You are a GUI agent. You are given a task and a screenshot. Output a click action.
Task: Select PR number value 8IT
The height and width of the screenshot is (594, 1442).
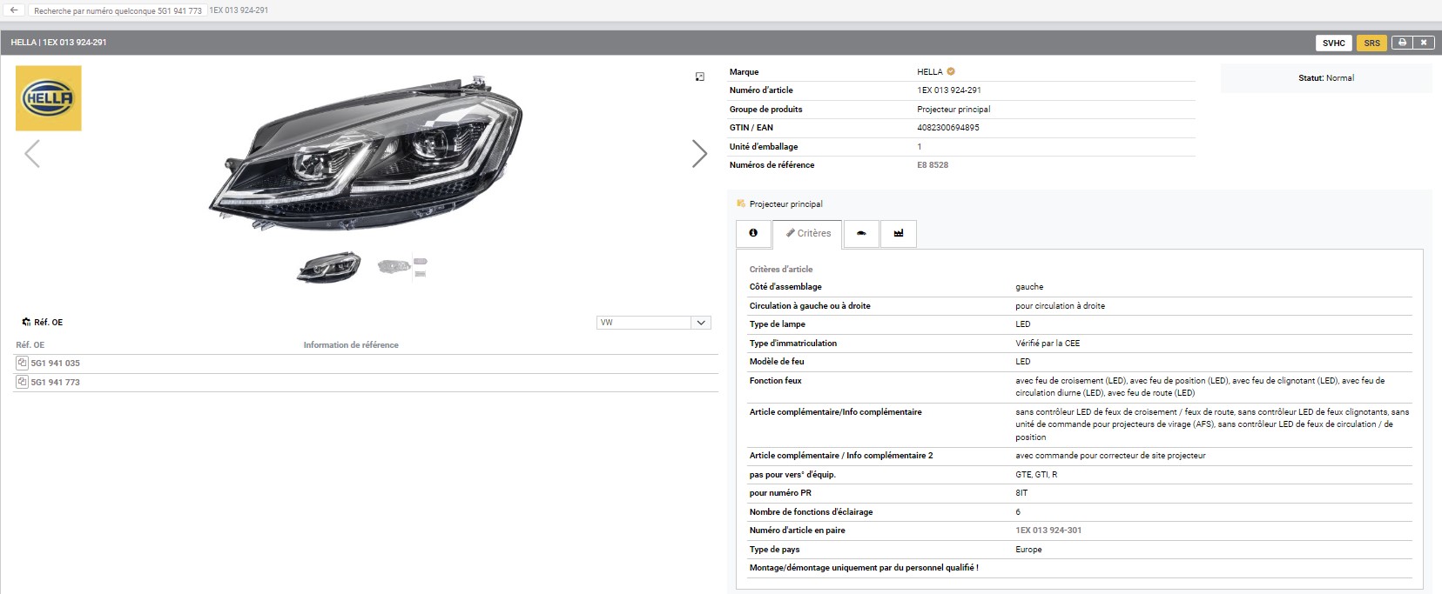pos(1021,493)
